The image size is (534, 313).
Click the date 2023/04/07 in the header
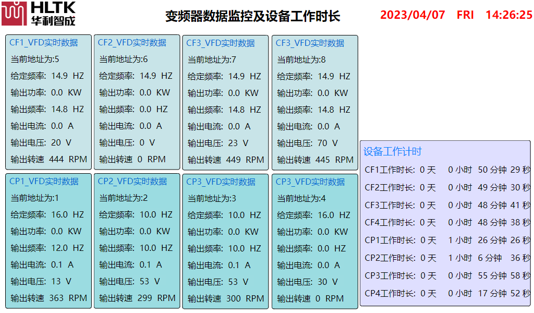tap(412, 15)
